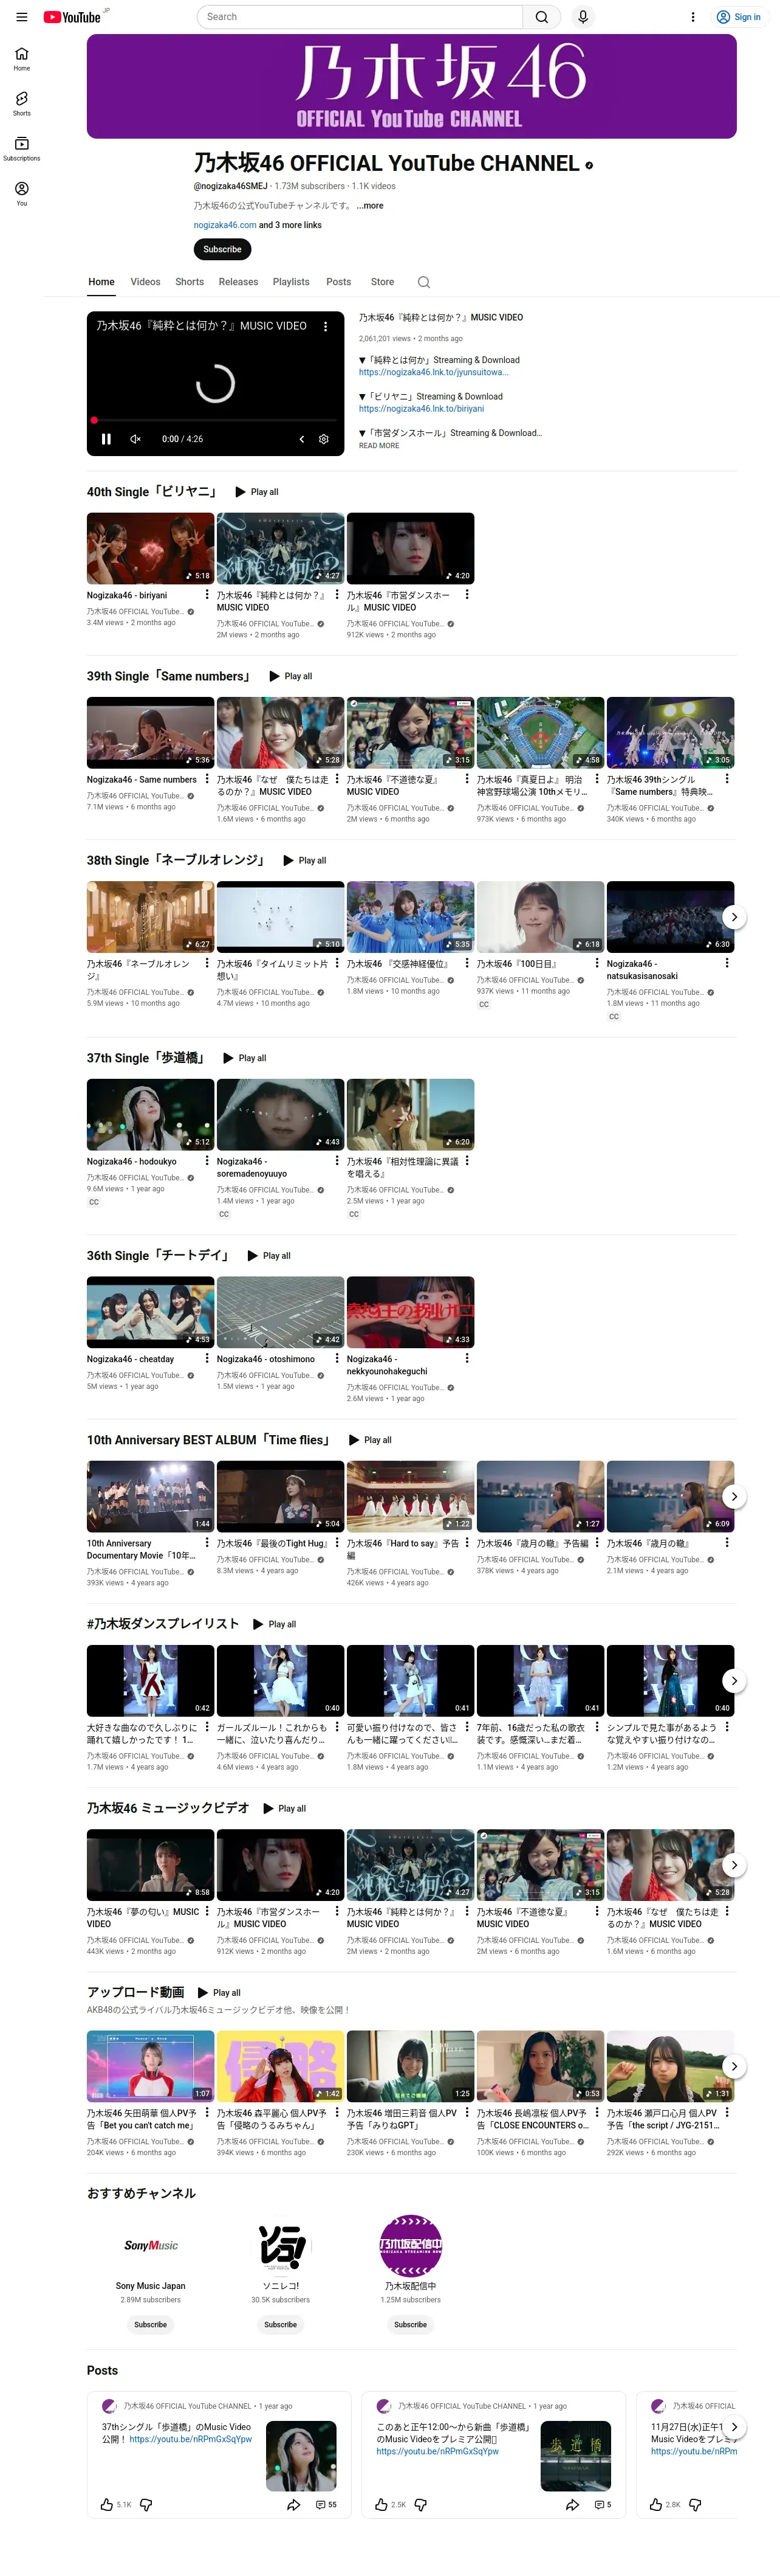Viewport: 780px width, 2576px height.
Task: Open options for Nogizaka46 - biriyani video
Action: [x=207, y=595]
